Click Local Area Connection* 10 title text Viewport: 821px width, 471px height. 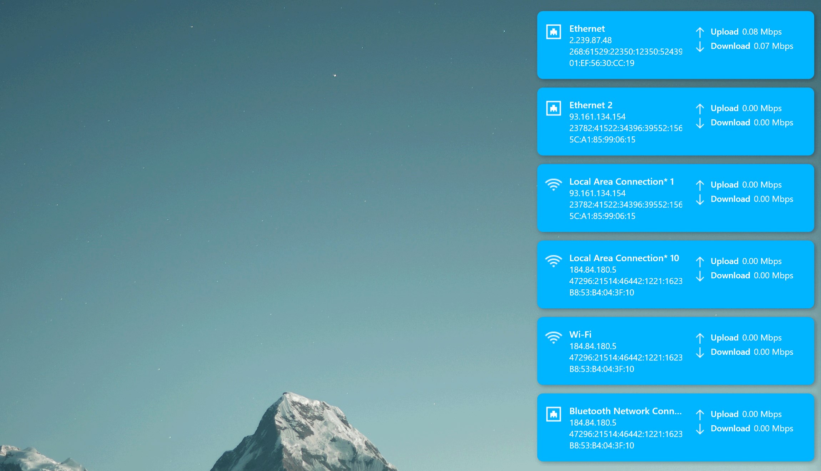(624, 258)
